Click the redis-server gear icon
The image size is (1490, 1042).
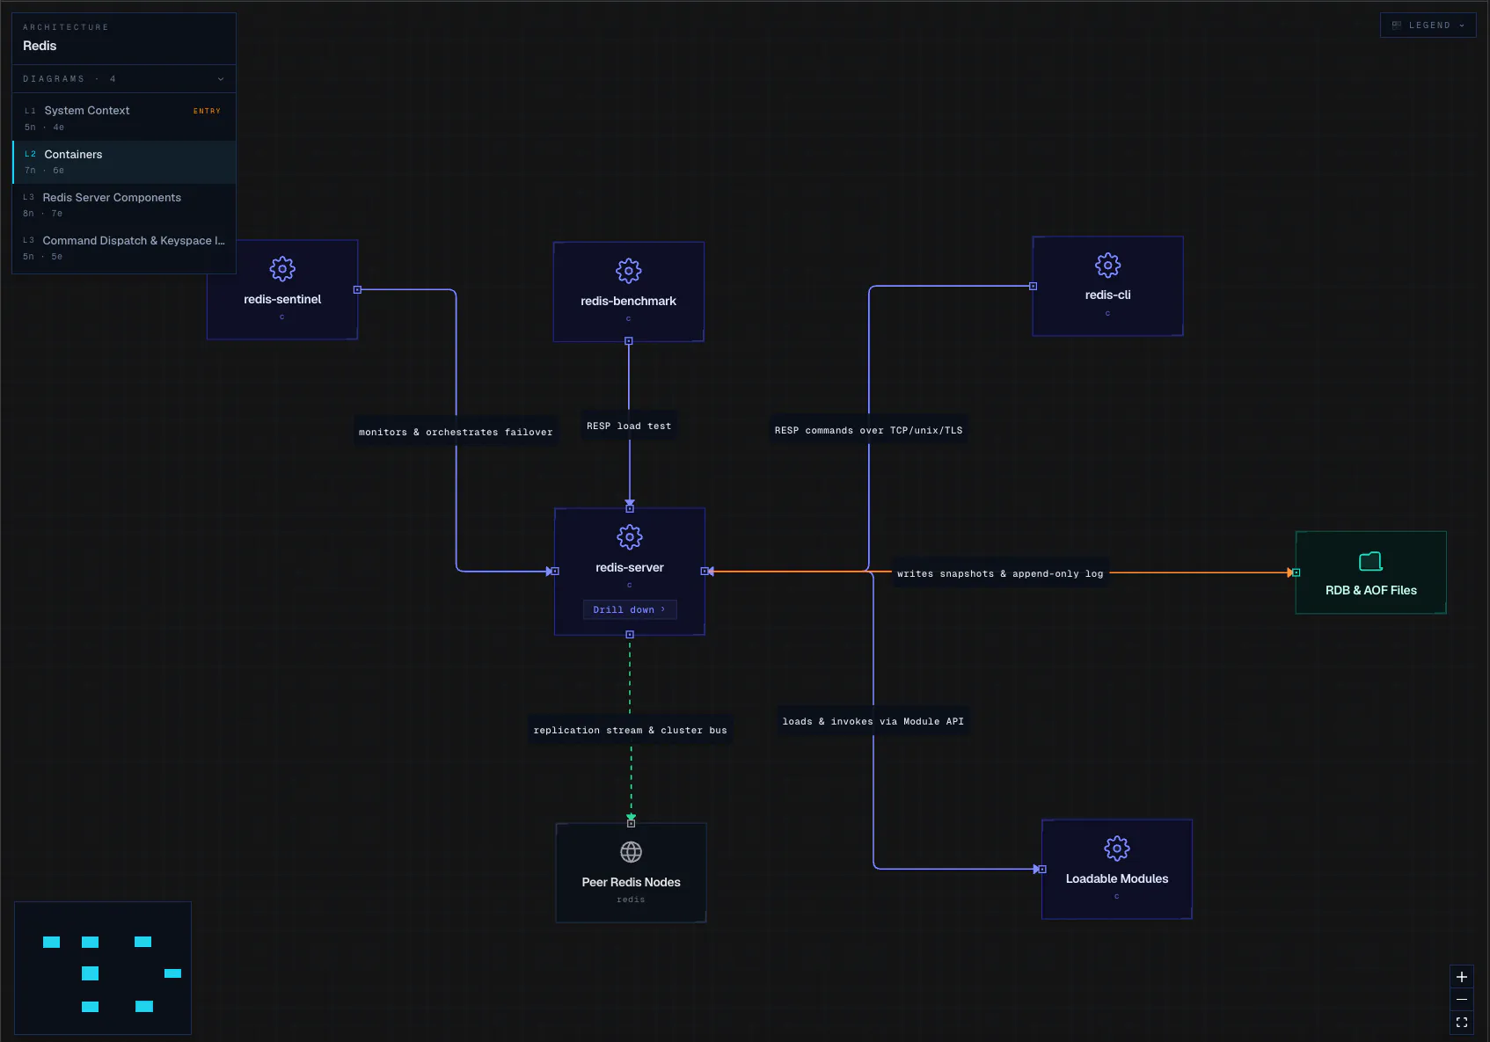click(630, 537)
